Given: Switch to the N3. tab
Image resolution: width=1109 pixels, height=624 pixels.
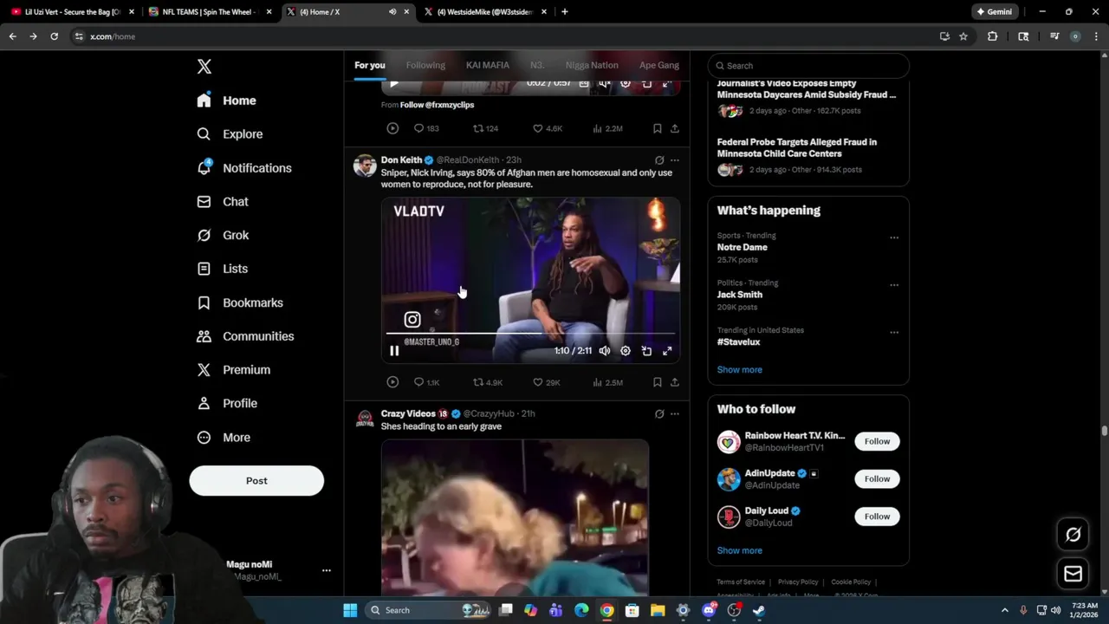Looking at the screenshot, I should 537,65.
